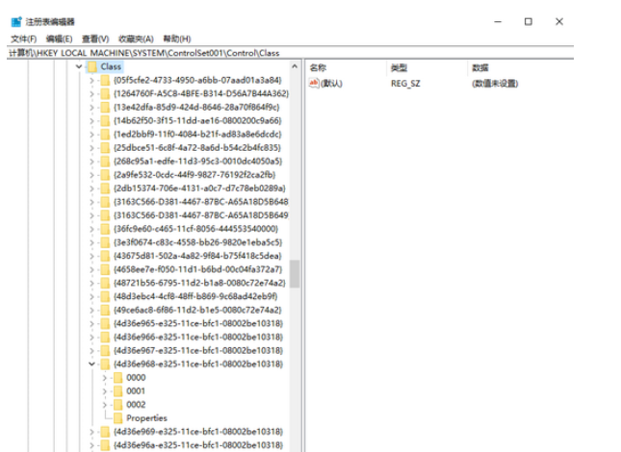The image size is (621, 452).
Task: Open the 编辑(E) menu
Action: 59,38
